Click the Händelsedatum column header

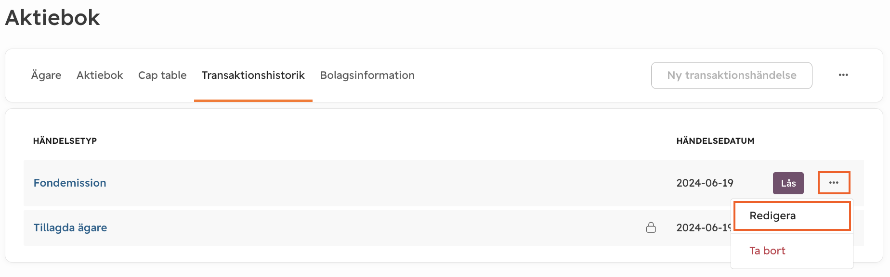[x=715, y=141]
